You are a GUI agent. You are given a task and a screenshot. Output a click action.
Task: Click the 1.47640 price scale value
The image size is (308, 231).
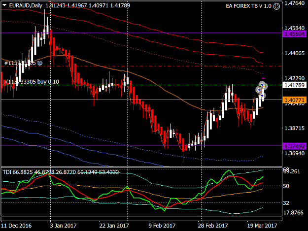coord(294,3)
